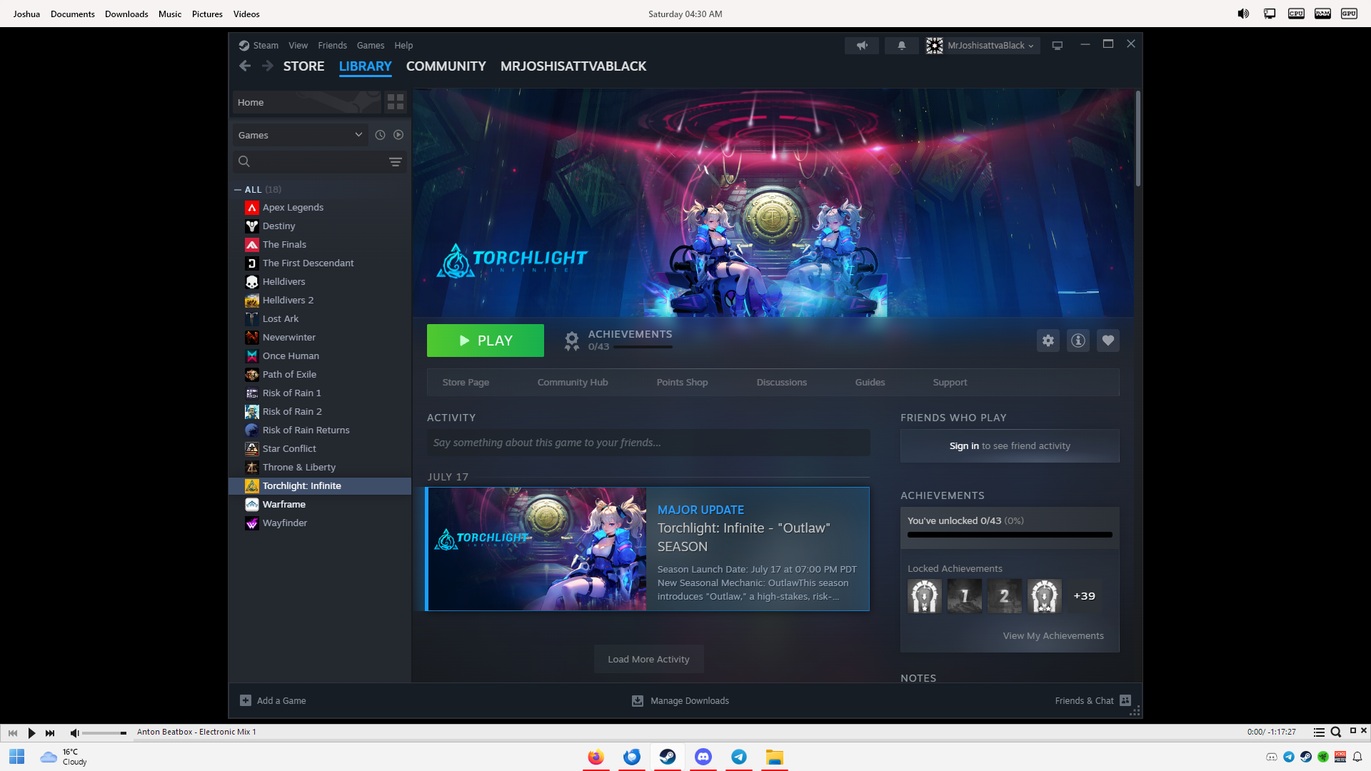
Task: Click the library search field
Action: click(311, 161)
